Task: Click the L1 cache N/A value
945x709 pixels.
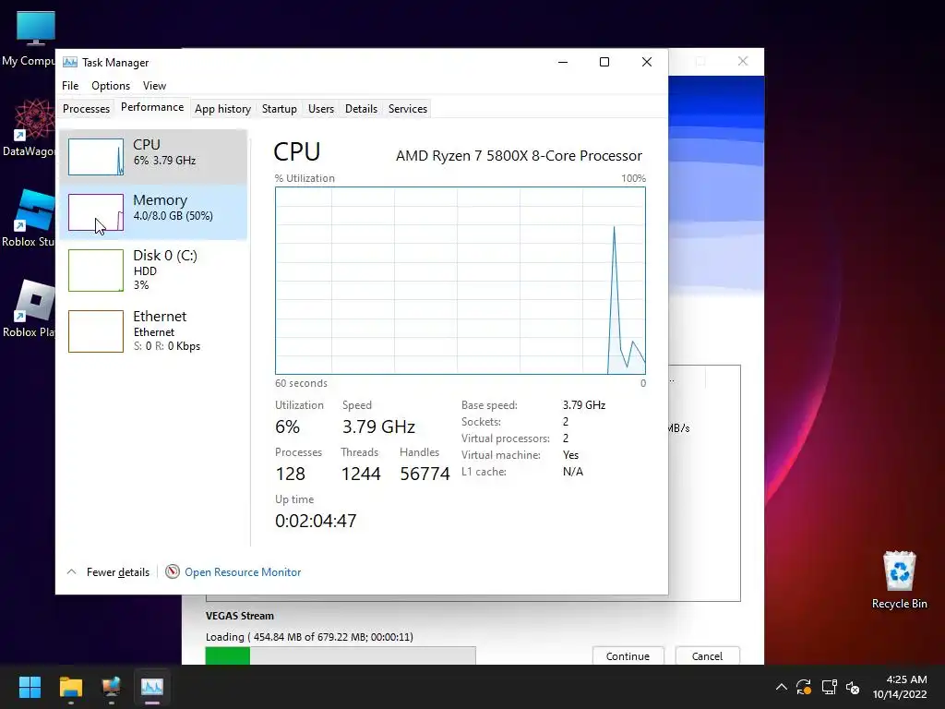Action: click(x=572, y=472)
